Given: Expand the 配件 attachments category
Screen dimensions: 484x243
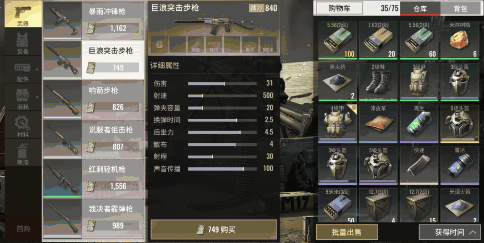Looking at the screenshot, I should click(x=23, y=71).
